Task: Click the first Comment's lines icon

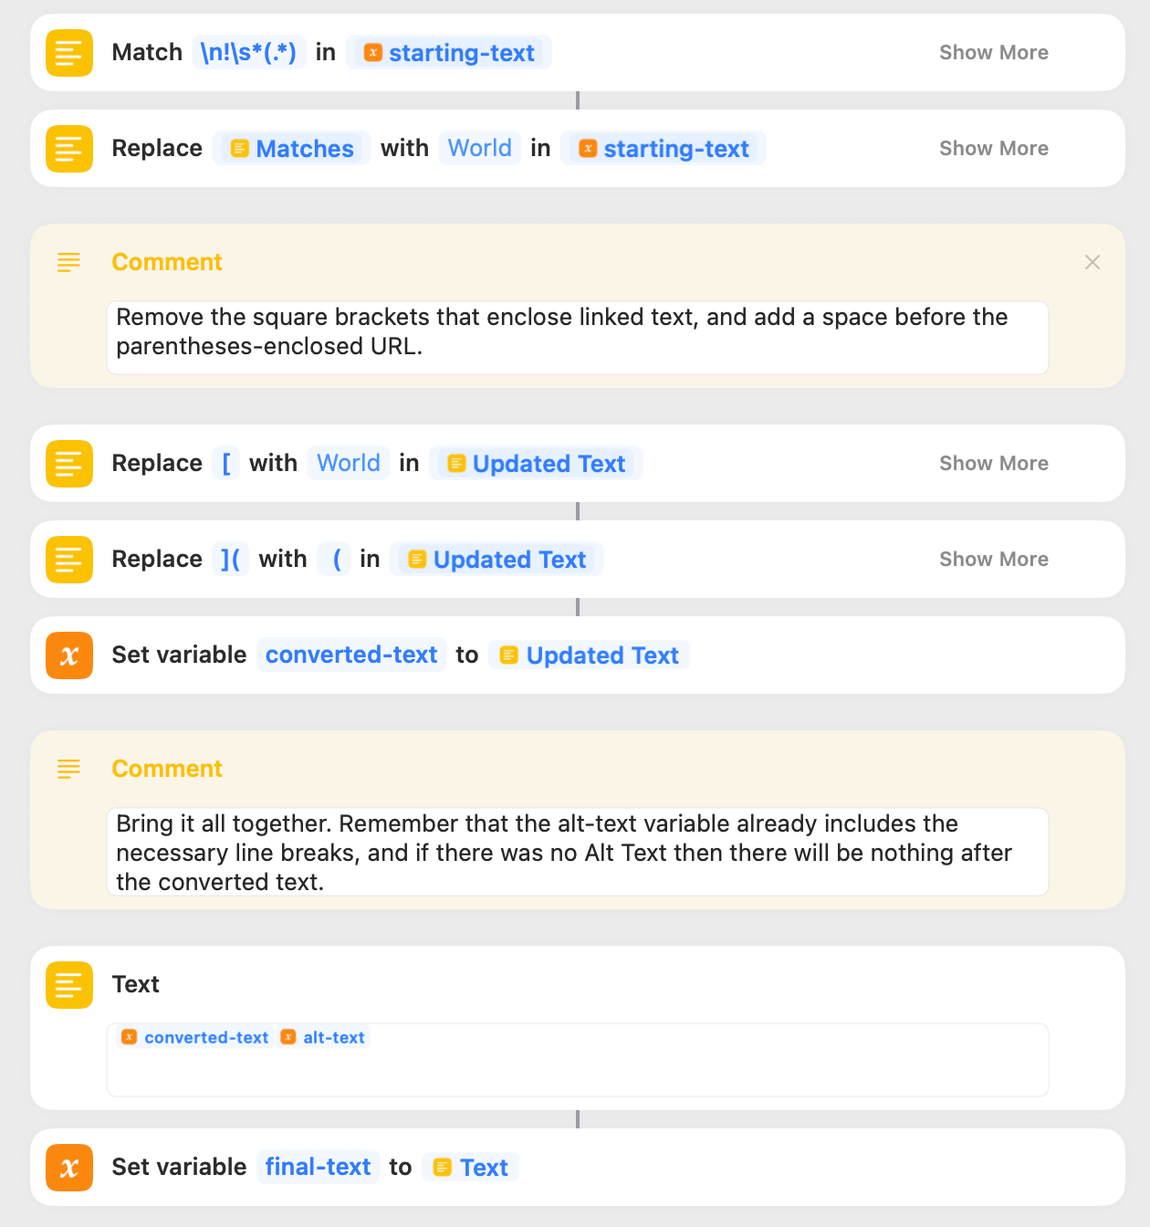Action: coord(68,263)
